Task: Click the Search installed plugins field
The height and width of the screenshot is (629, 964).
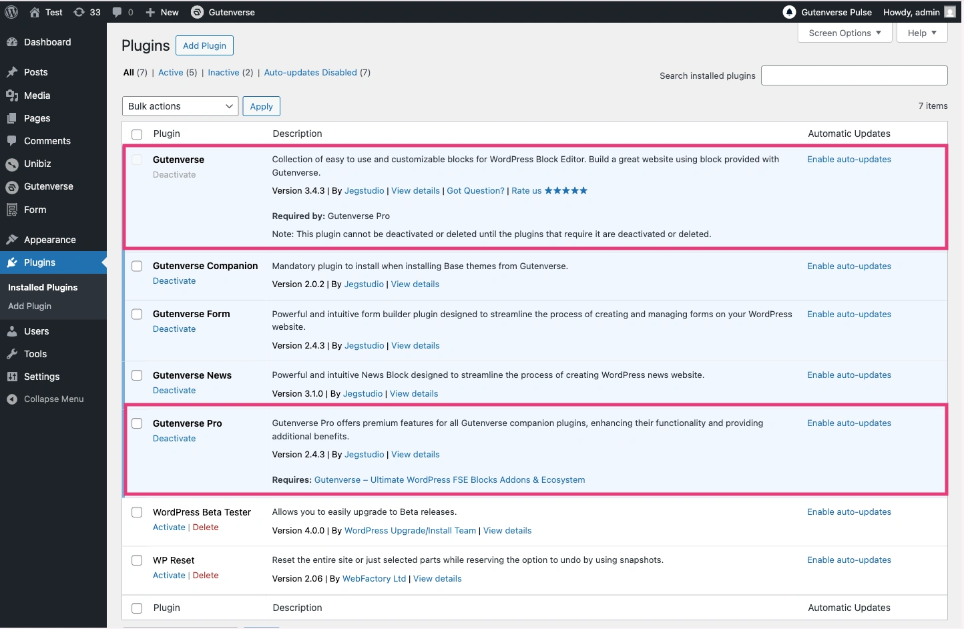Action: [854, 75]
